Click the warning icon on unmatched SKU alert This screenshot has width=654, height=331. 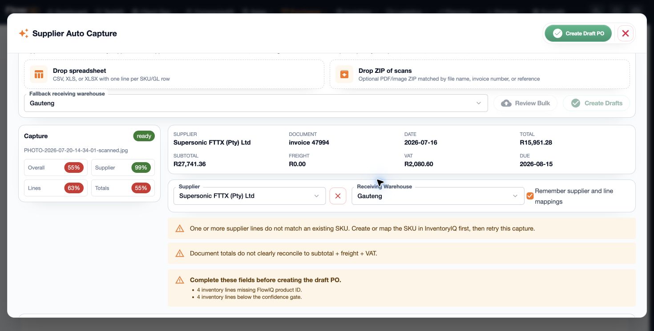click(180, 229)
